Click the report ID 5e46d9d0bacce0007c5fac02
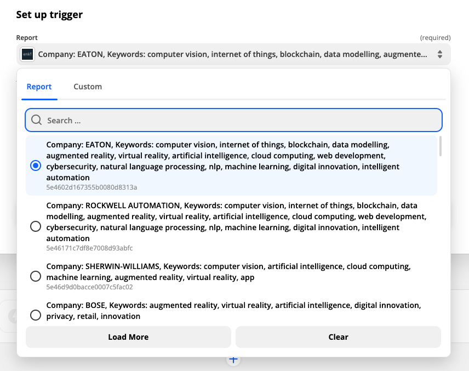The height and width of the screenshot is (371, 469). [x=89, y=287]
